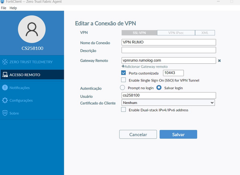Open the File menu
Image resolution: width=240 pixels, height=175 pixels.
point(3,8)
